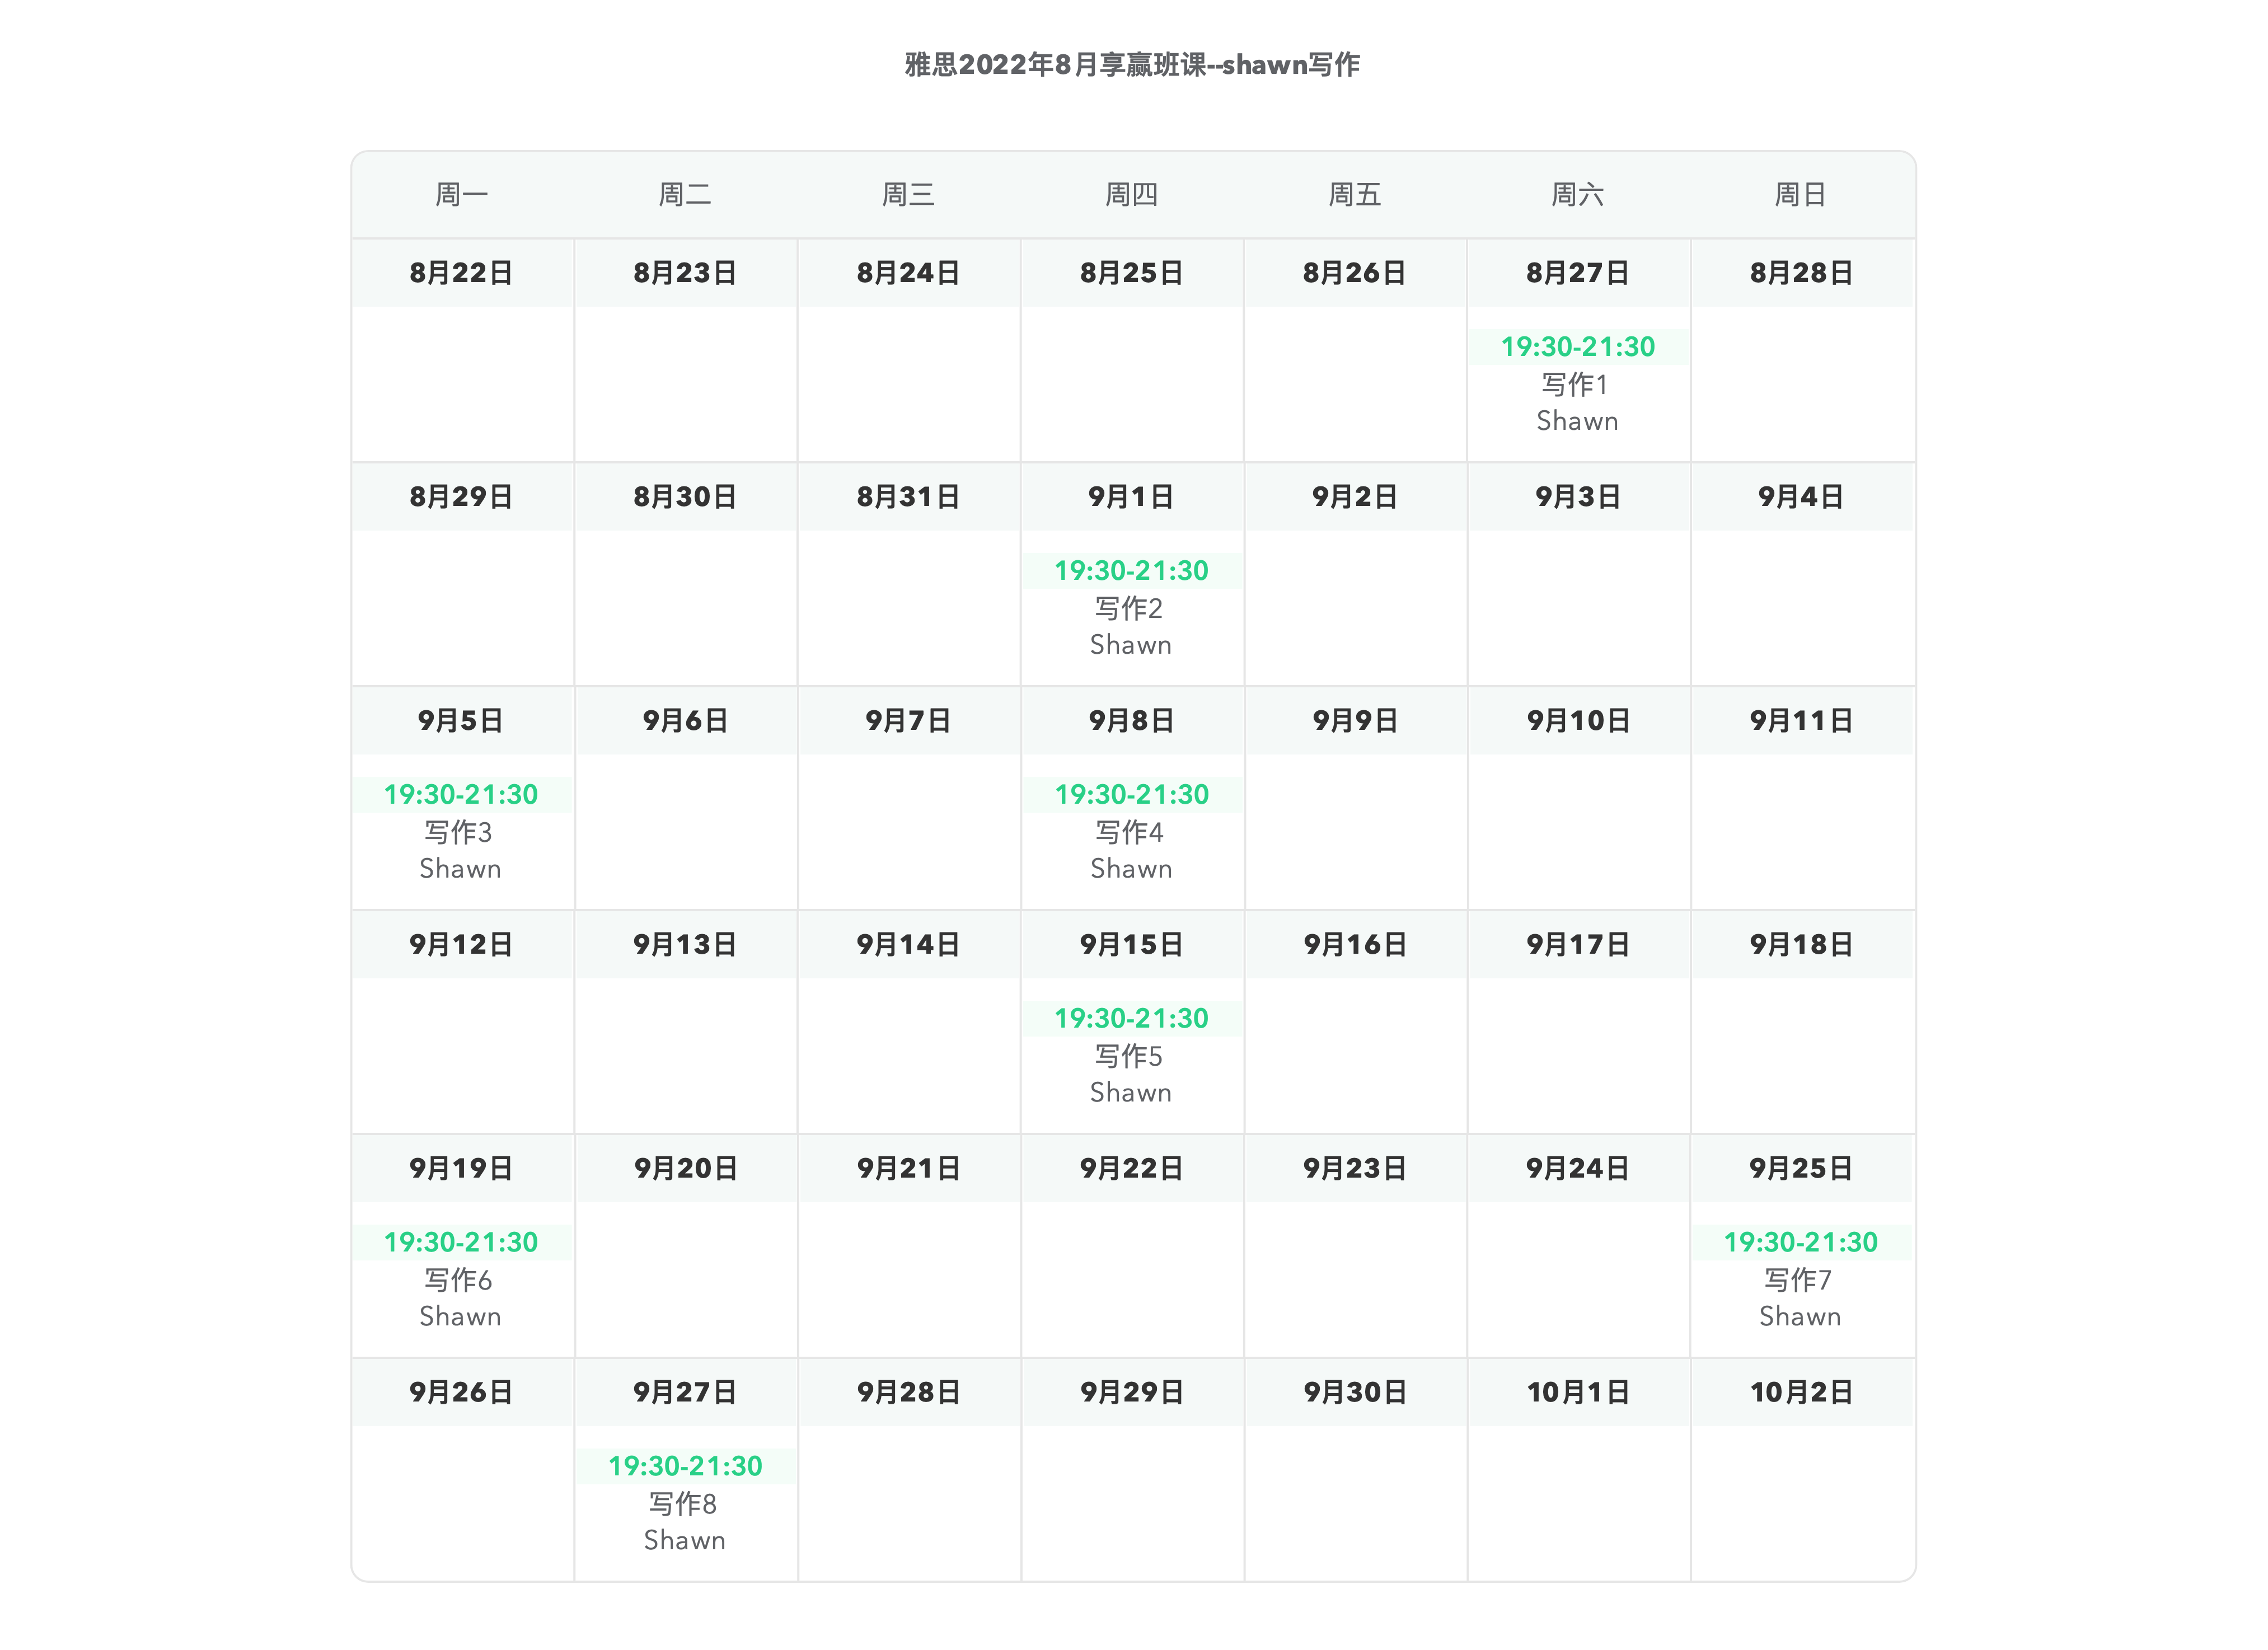Click the 周日 column header
2268x1650 pixels.
pyautogui.click(x=1801, y=194)
